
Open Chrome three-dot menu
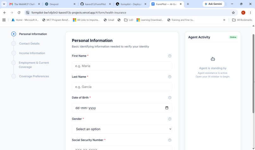click(x=251, y=13)
